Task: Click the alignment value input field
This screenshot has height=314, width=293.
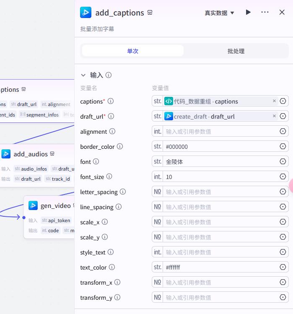Action: click(220, 131)
